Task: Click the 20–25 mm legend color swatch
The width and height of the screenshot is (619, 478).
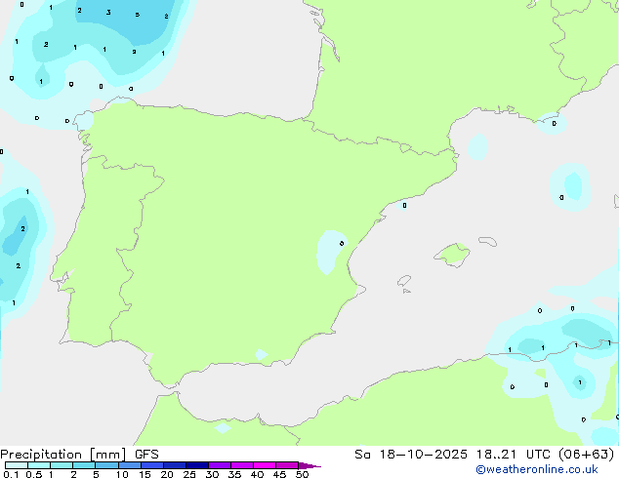Action: (x=175, y=465)
